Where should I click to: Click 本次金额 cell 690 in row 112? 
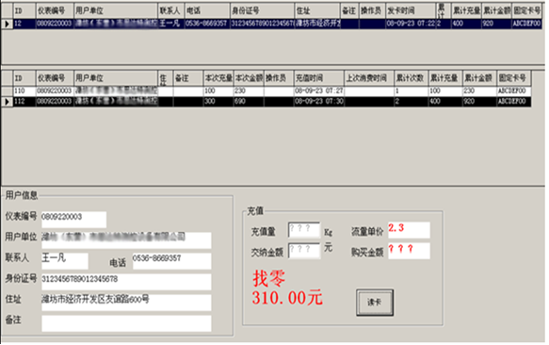(x=249, y=102)
